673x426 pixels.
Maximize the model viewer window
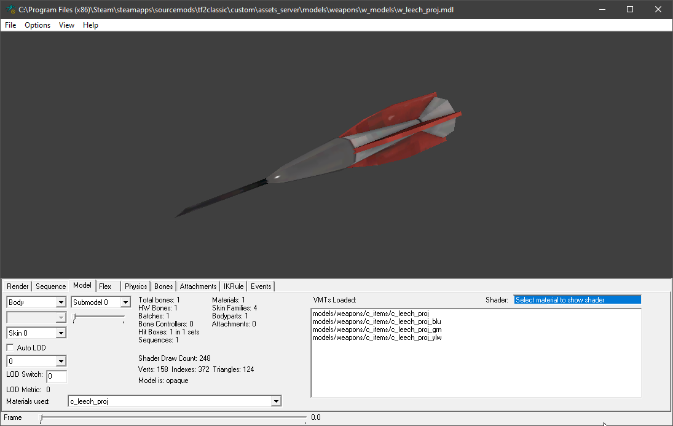tap(630, 9)
